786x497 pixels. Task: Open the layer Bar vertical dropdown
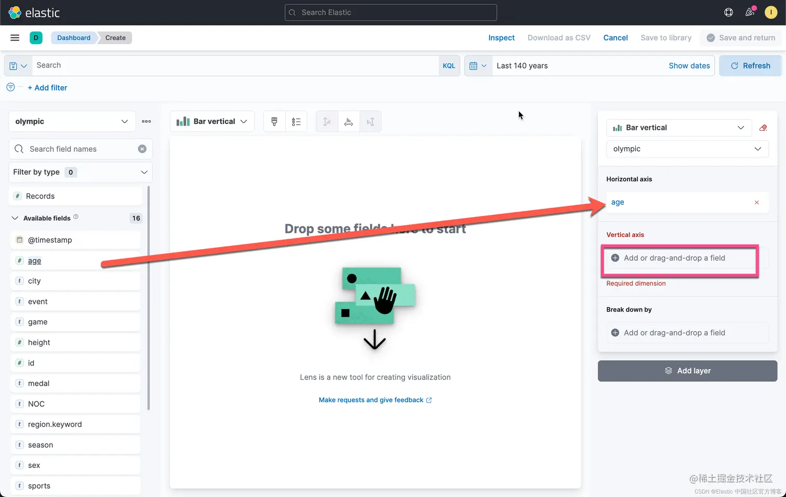[x=679, y=128]
